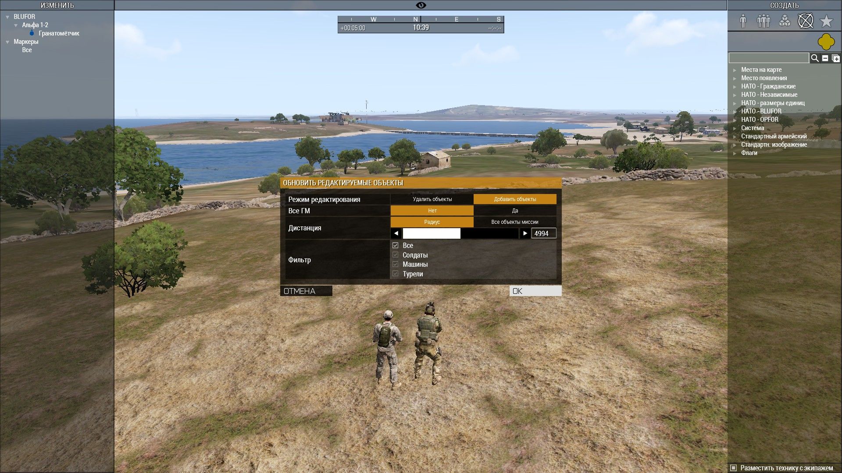This screenshot has width=842, height=473.
Task: Collapse the BLUFOR tree node
Action: [7, 17]
